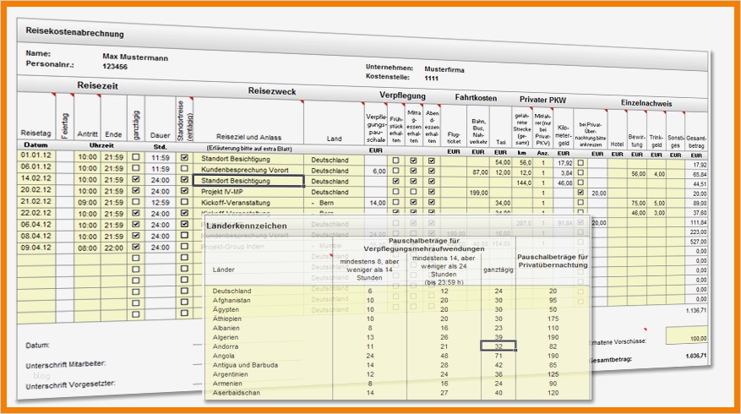The width and height of the screenshot is (741, 414).
Task: Uncheck ganztägig checkbox in row 20.02.12
Action: (x=136, y=190)
